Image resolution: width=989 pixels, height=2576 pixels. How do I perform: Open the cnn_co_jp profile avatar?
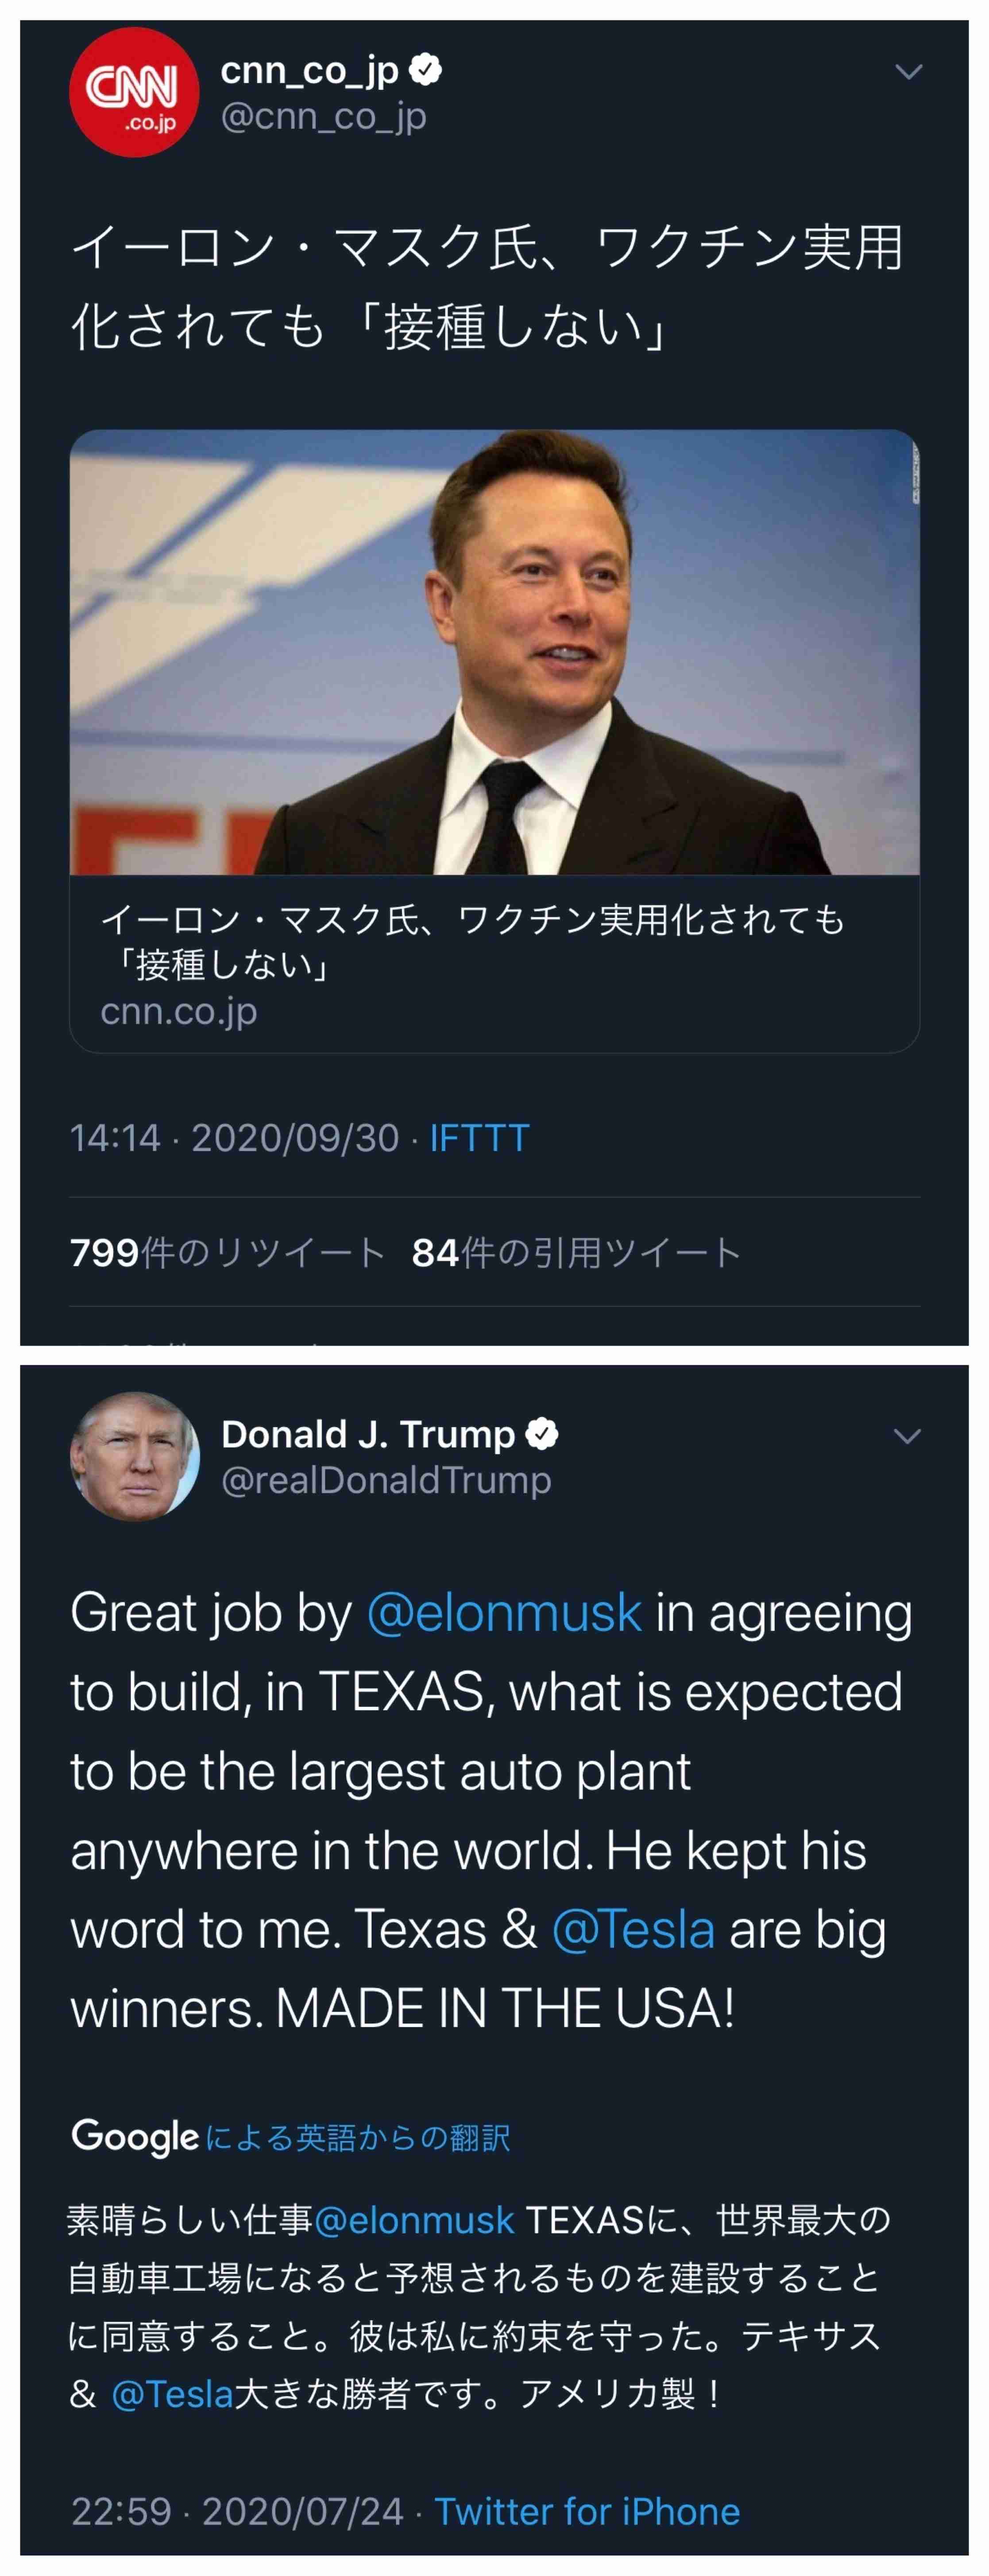point(134,93)
